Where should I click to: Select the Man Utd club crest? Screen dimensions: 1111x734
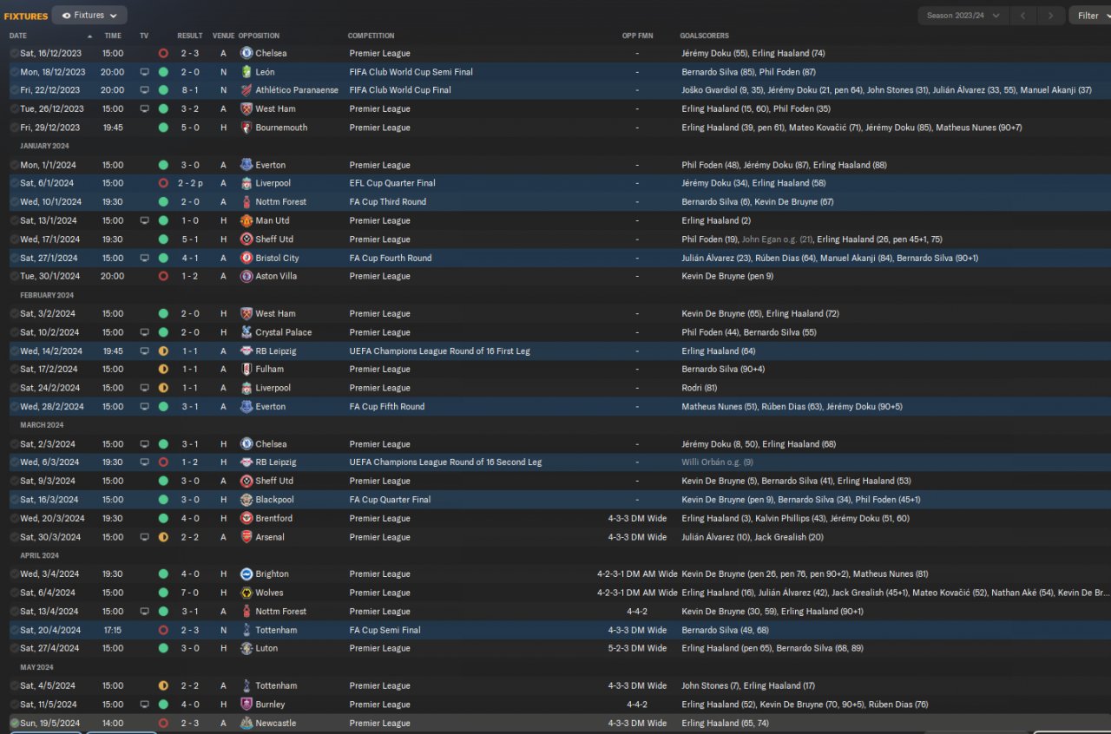[x=247, y=220]
